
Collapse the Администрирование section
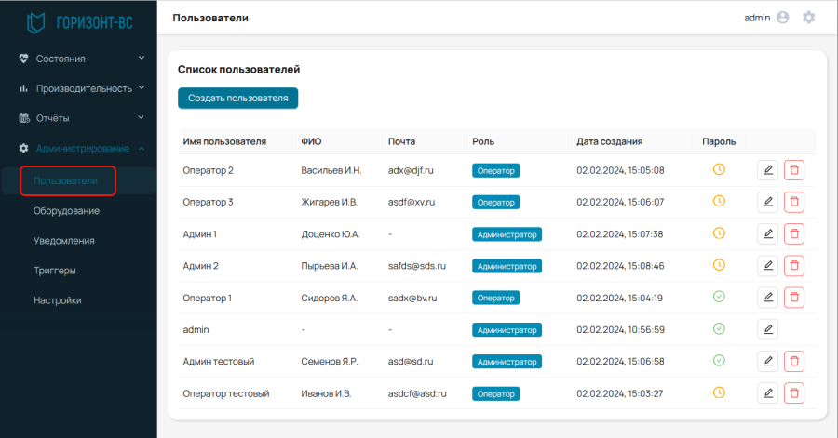(x=81, y=148)
